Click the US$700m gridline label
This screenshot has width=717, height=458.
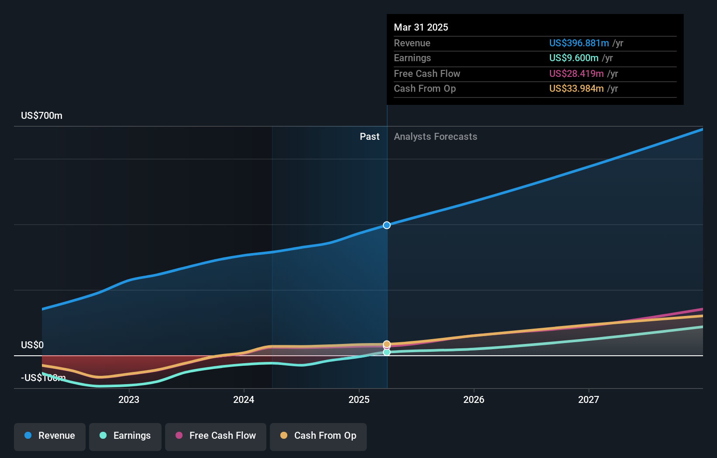click(41, 115)
